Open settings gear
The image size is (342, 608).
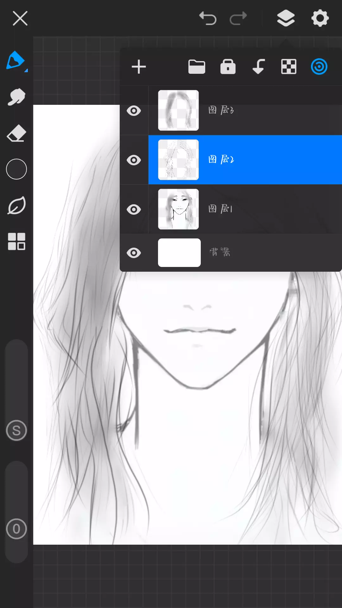click(320, 18)
